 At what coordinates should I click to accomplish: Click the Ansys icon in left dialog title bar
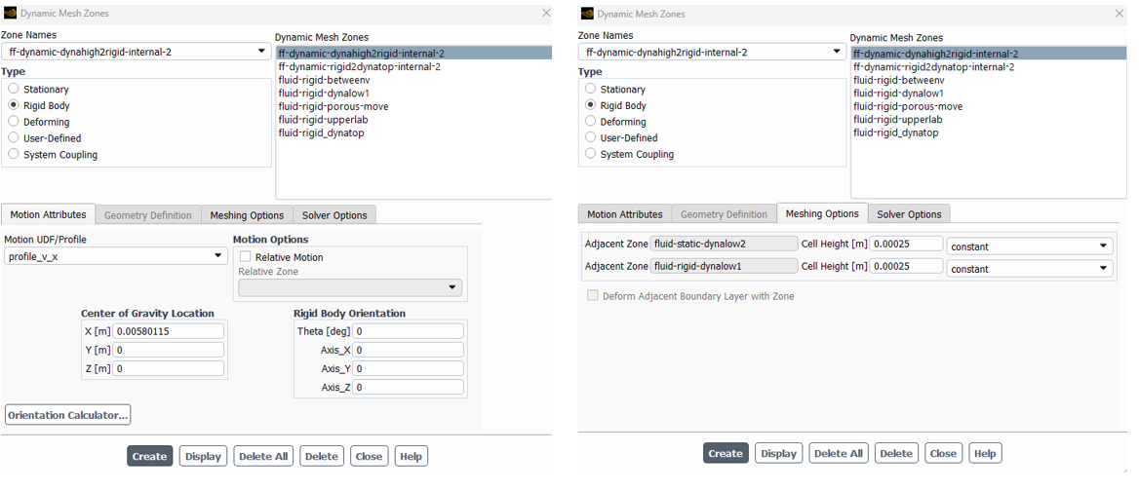(10, 14)
